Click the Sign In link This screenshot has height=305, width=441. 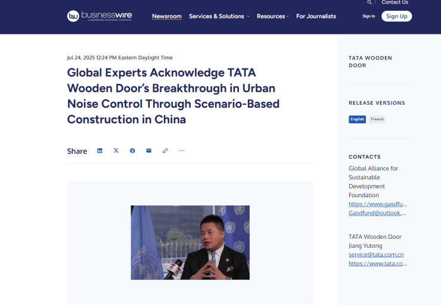[369, 16]
